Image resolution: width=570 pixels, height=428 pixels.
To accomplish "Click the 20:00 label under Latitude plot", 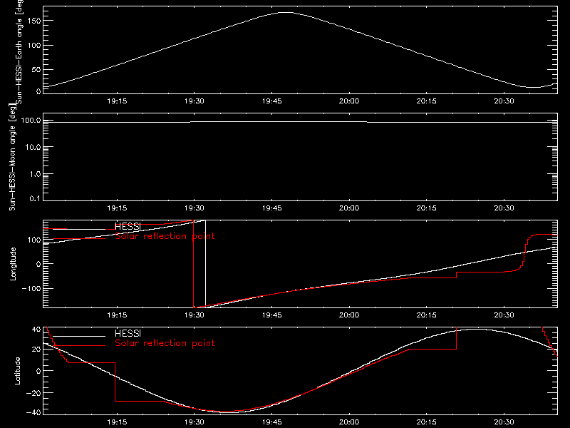I will coord(349,422).
